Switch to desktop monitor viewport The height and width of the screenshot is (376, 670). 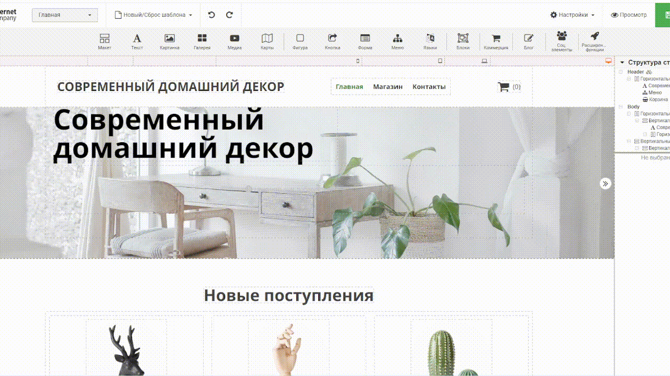[608, 61]
